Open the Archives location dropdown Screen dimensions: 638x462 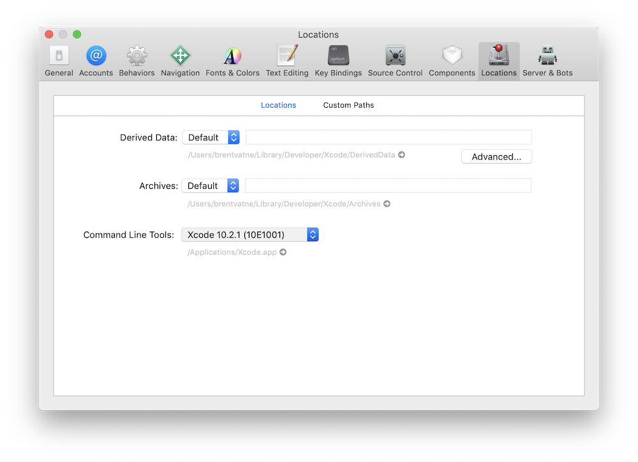(x=210, y=186)
